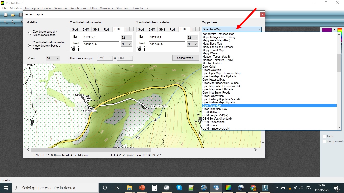The width and height of the screenshot is (344, 193).
Task: Select OpenCycleMap in base map list
Action: coord(212,70)
